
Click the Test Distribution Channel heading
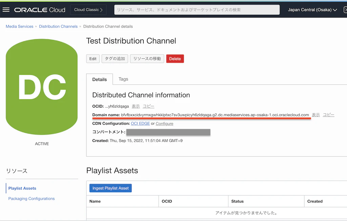(131, 41)
